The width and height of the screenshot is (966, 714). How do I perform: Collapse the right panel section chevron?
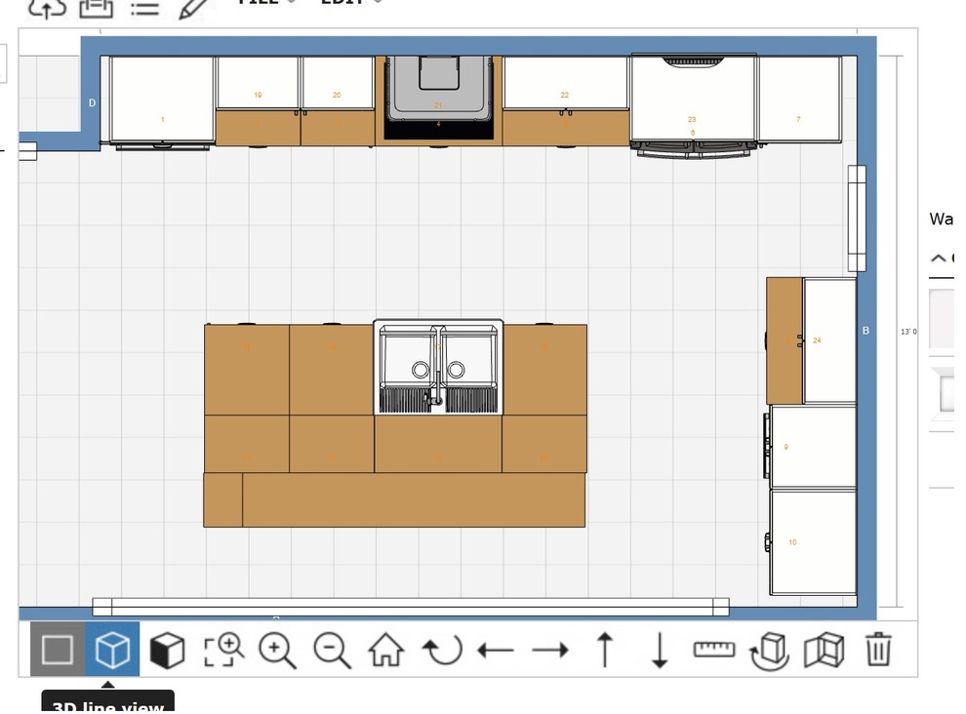[939, 258]
